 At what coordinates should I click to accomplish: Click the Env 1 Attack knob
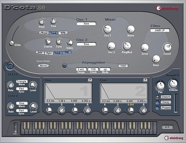coord(49,110)
